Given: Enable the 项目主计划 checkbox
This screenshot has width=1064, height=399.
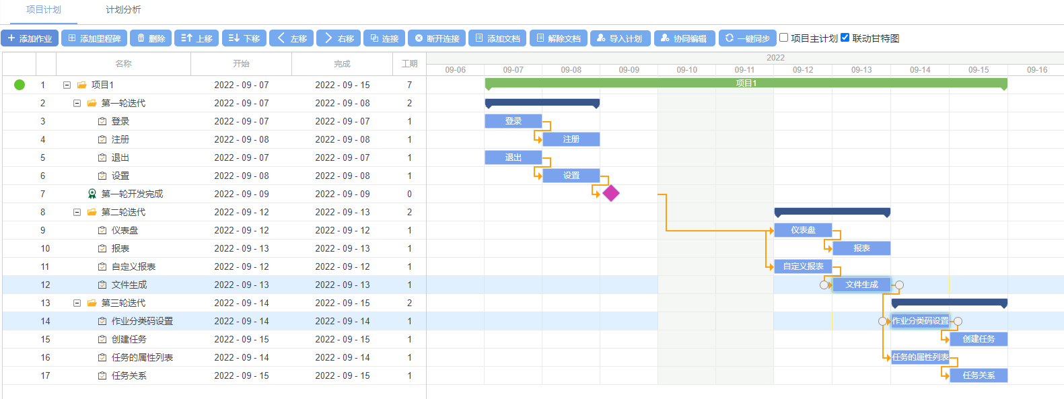Looking at the screenshot, I should coord(783,38).
